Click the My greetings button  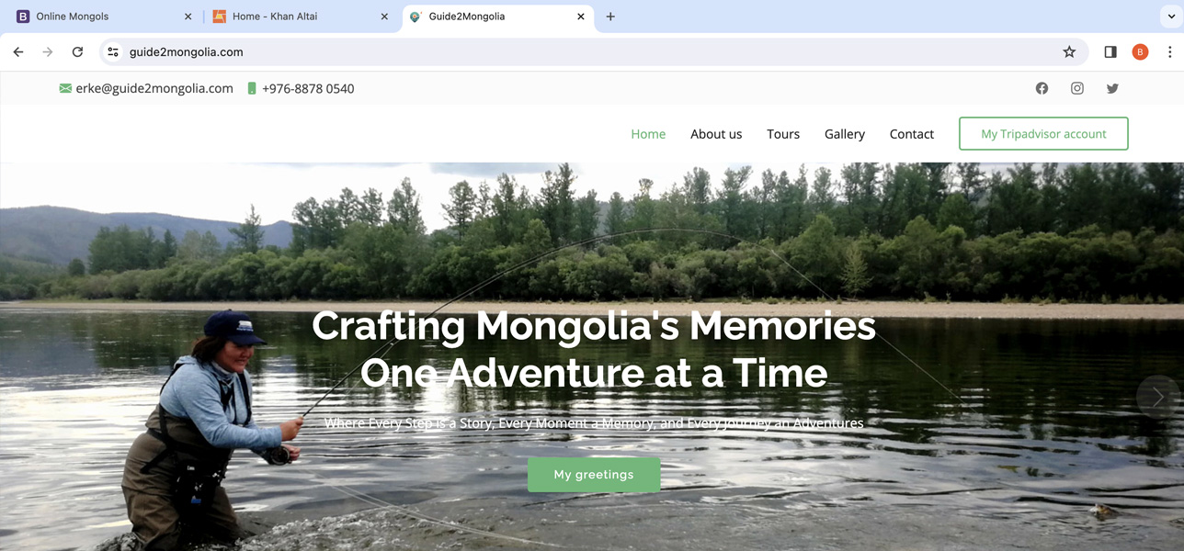tap(594, 475)
